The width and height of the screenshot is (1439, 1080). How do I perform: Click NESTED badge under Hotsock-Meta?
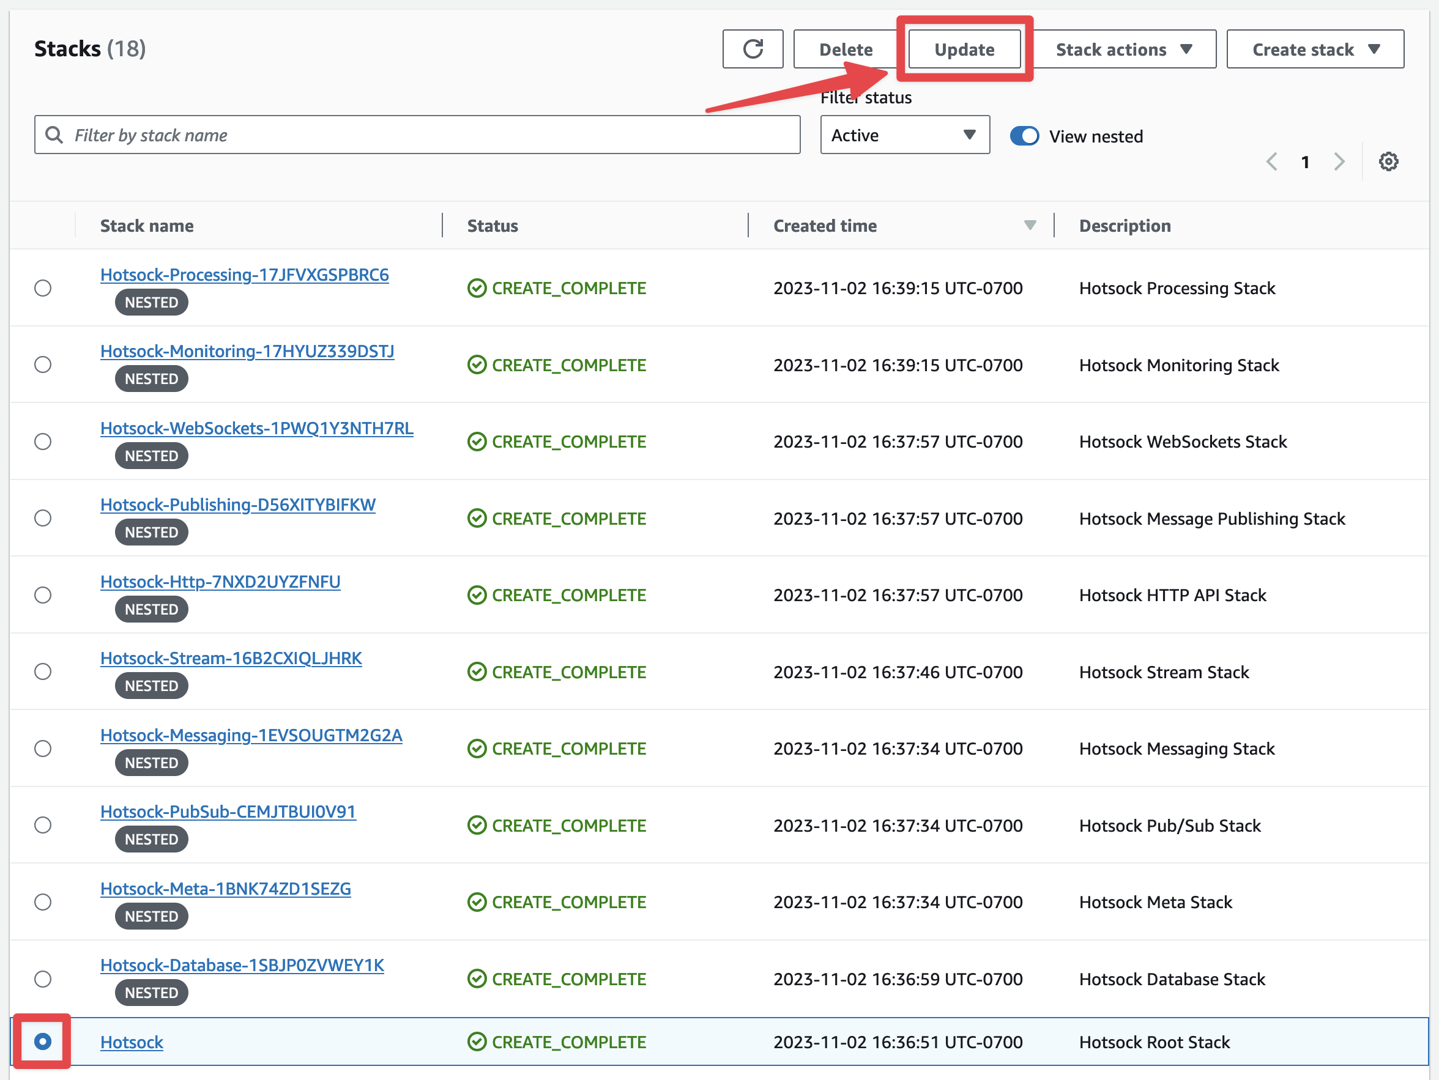pyautogui.click(x=152, y=916)
